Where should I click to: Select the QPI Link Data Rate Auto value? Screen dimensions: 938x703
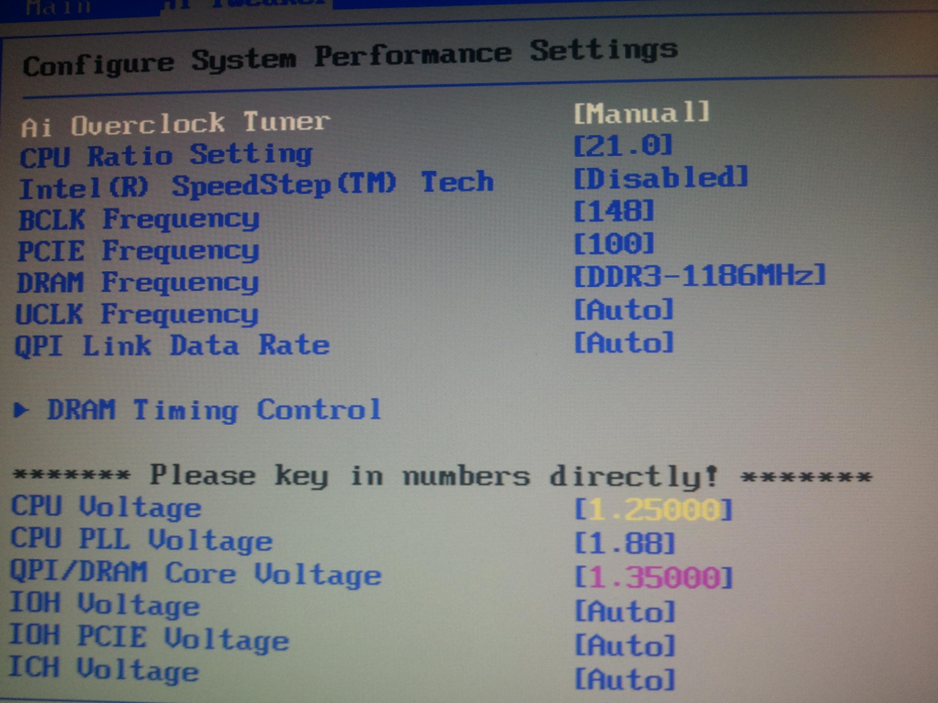[623, 343]
